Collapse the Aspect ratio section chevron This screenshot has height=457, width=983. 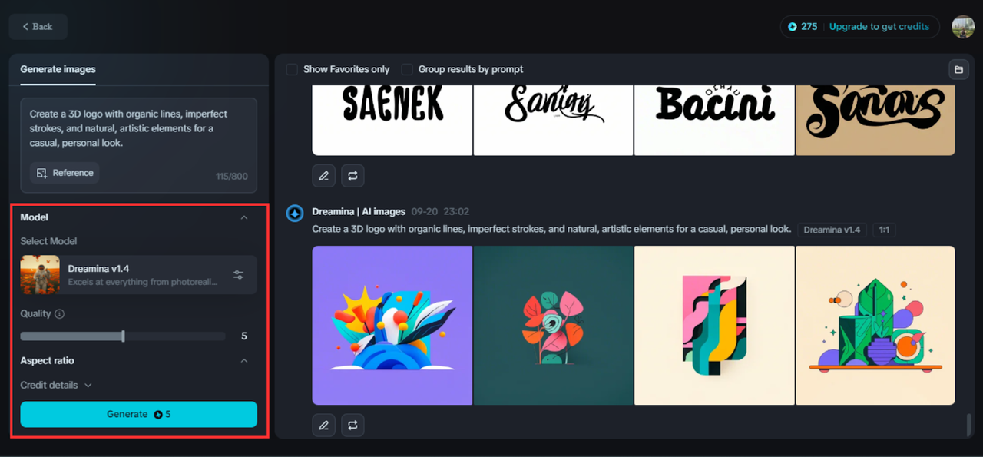[x=244, y=361]
